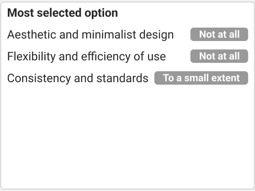255x191 pixels.
Task: Click the word "option" in the heading
Action: (102, 13)
